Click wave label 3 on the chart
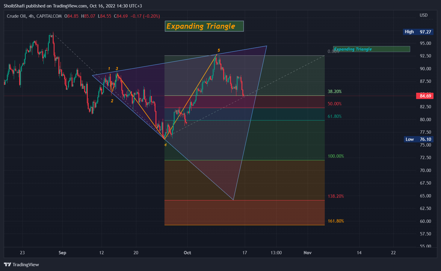 click(x=117, y=68)
